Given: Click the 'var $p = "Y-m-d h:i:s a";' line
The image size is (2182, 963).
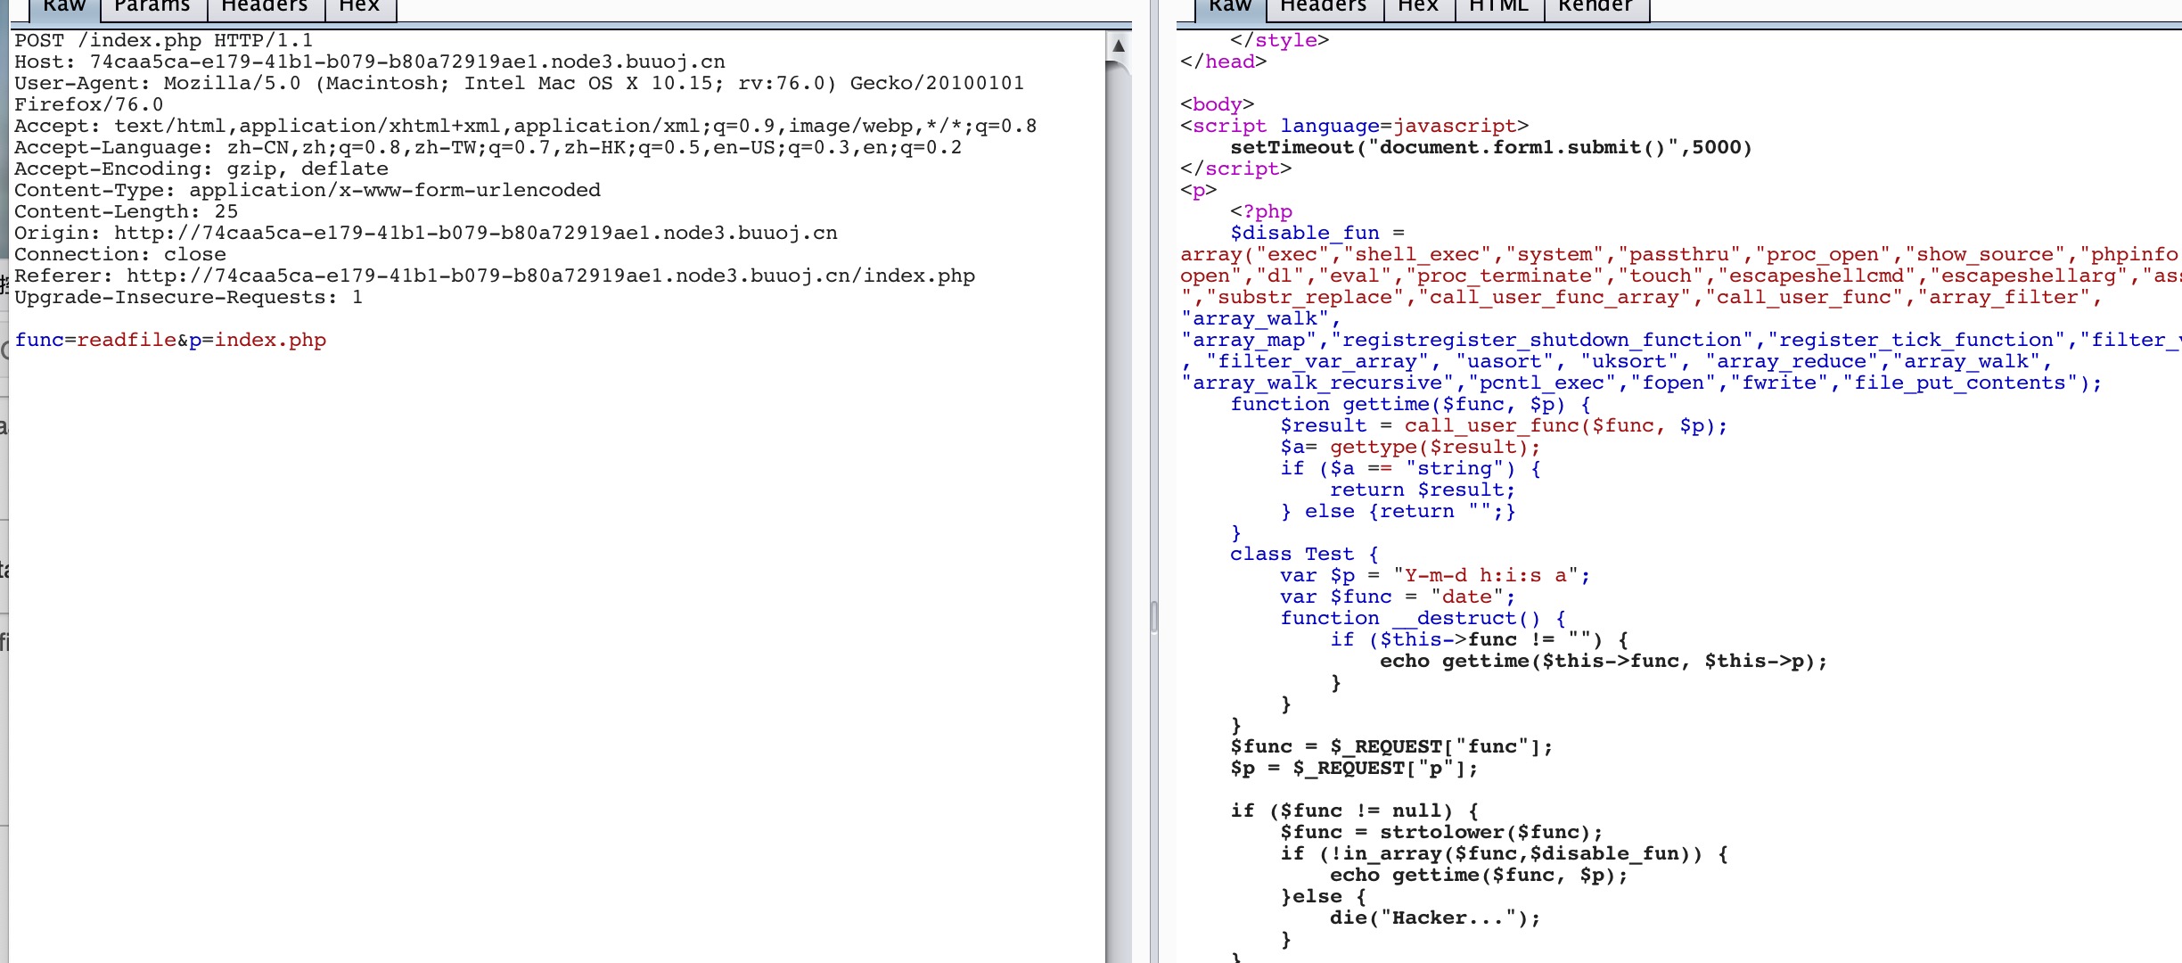Looking at the screenshot, I should point(1436,576).
